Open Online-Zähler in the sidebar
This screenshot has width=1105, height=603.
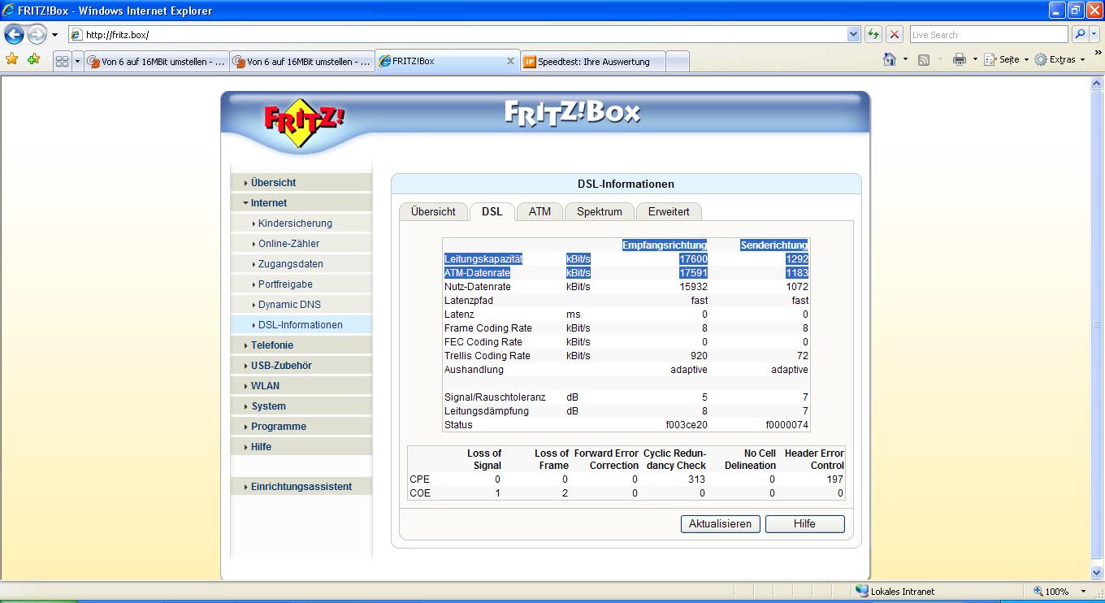301,244
